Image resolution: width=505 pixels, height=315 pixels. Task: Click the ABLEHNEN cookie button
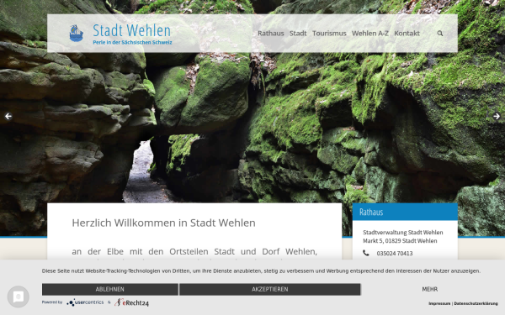109,289
